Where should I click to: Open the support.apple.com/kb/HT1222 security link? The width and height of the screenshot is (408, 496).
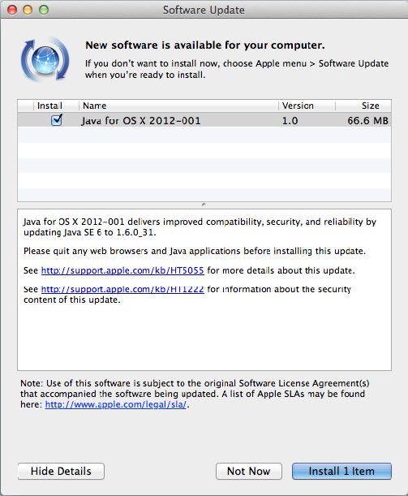122,289
